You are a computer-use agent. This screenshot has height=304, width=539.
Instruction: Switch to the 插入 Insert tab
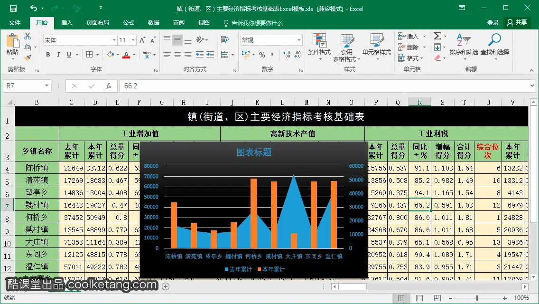tap(67, 23)
